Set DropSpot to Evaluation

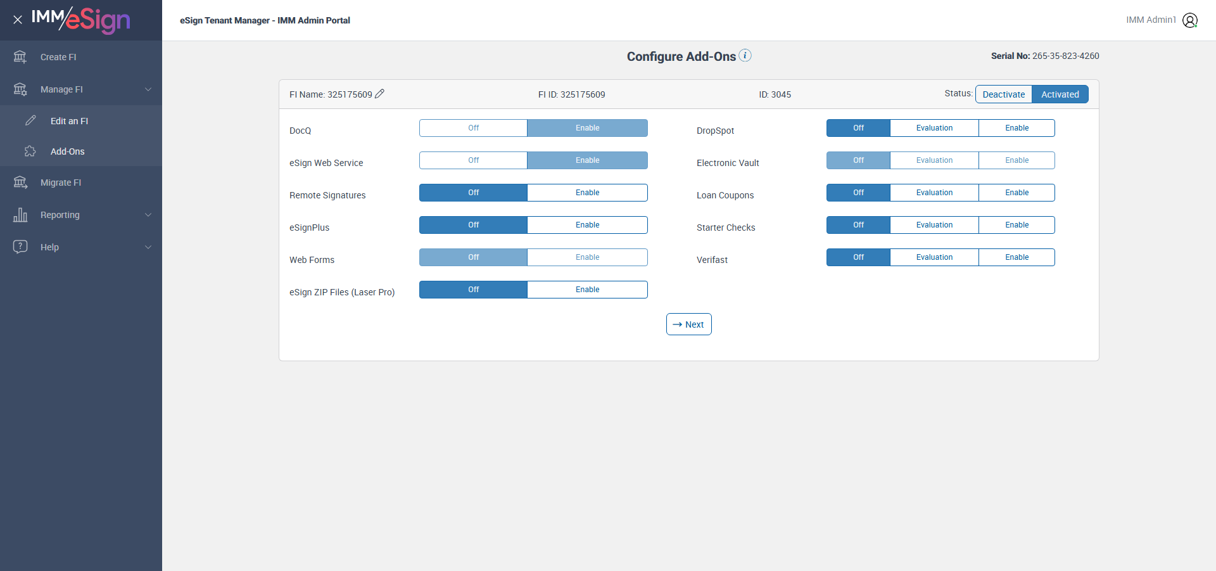point(934,128)
